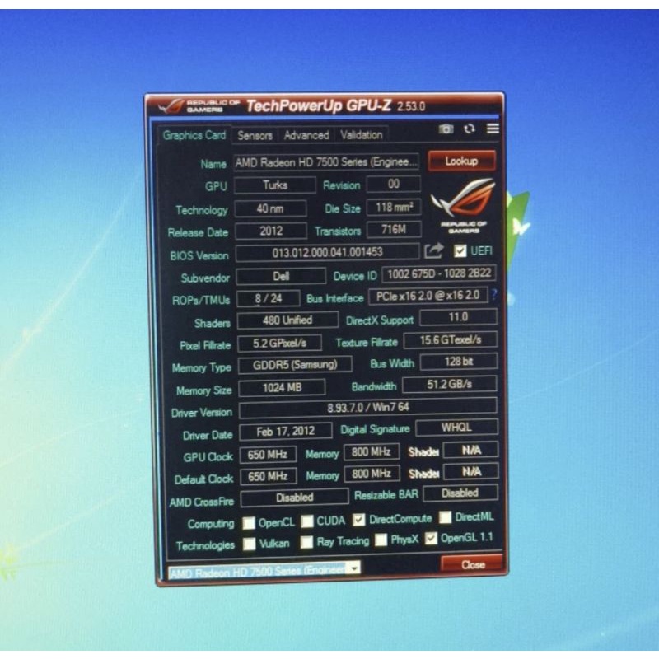The width and height of the screenshot is (659, 659).
Task: Click the GPU Clock row Shader N/A
Action: [x=471, y=450]
